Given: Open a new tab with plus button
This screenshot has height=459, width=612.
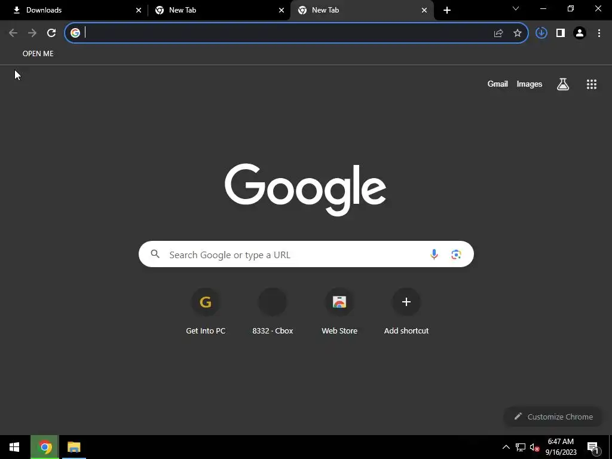Looking at the screenshot, I should click(447, 10).
